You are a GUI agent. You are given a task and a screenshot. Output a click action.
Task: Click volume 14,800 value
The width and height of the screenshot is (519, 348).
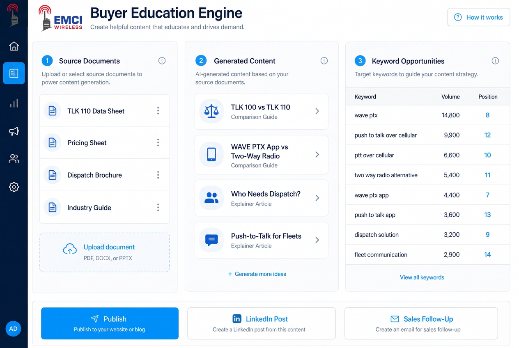[450, 115]
